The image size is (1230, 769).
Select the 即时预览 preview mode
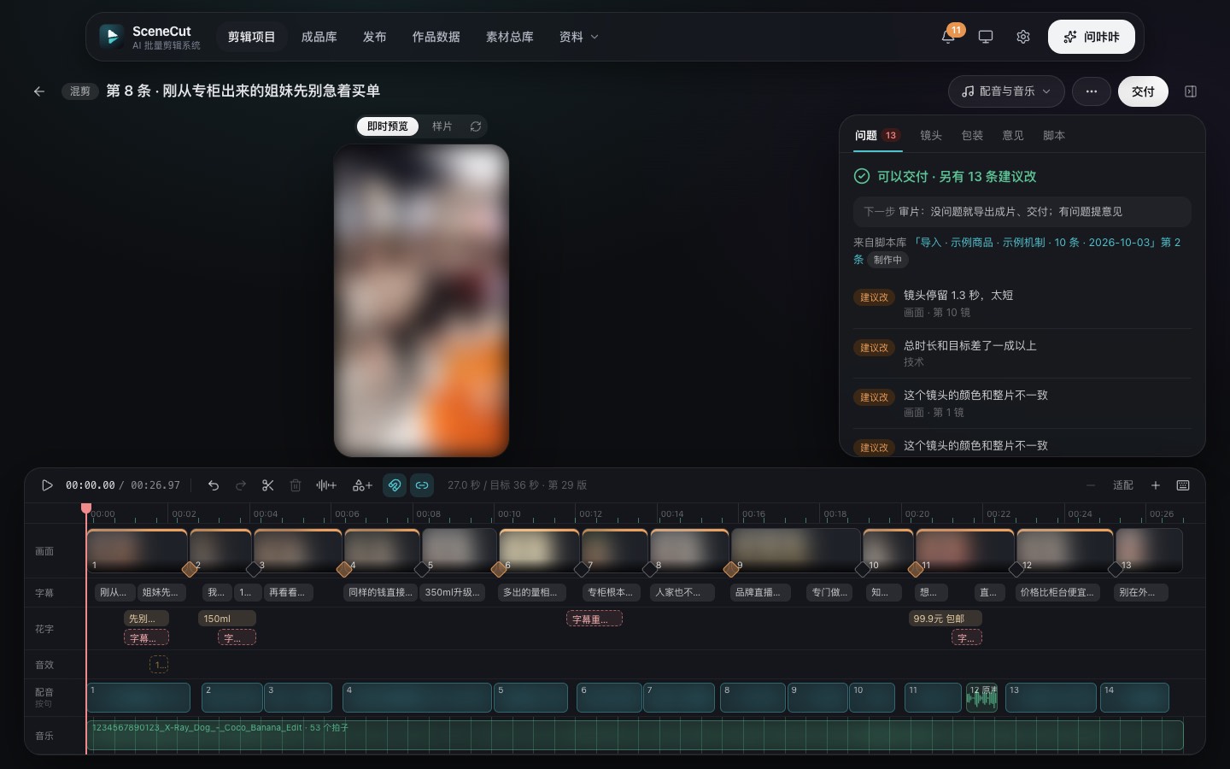tap(388, 126)
